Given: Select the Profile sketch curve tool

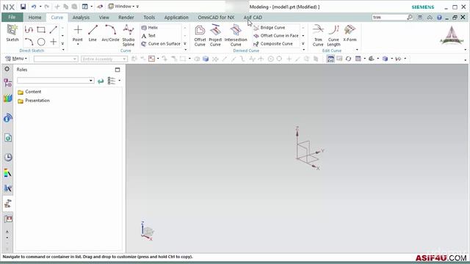Looking at the screenshot, I should pyautogui.click(x=29, y=29).
